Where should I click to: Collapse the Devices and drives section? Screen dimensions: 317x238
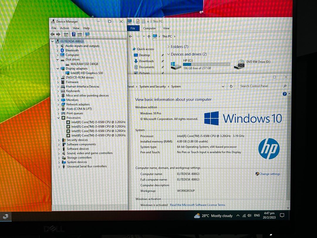168,54
